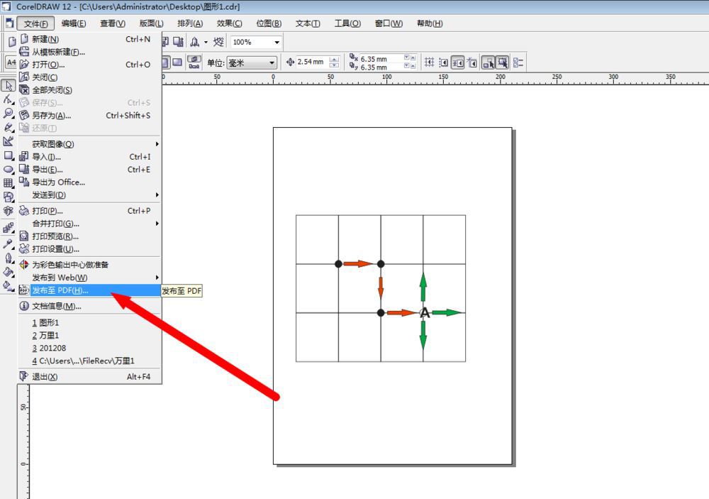Open the 效果 menu in menu bar
The image size is (709, 499).
229,23
